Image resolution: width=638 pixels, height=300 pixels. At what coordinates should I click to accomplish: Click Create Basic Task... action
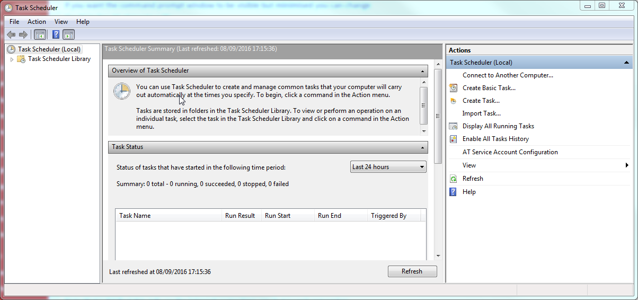489,88
